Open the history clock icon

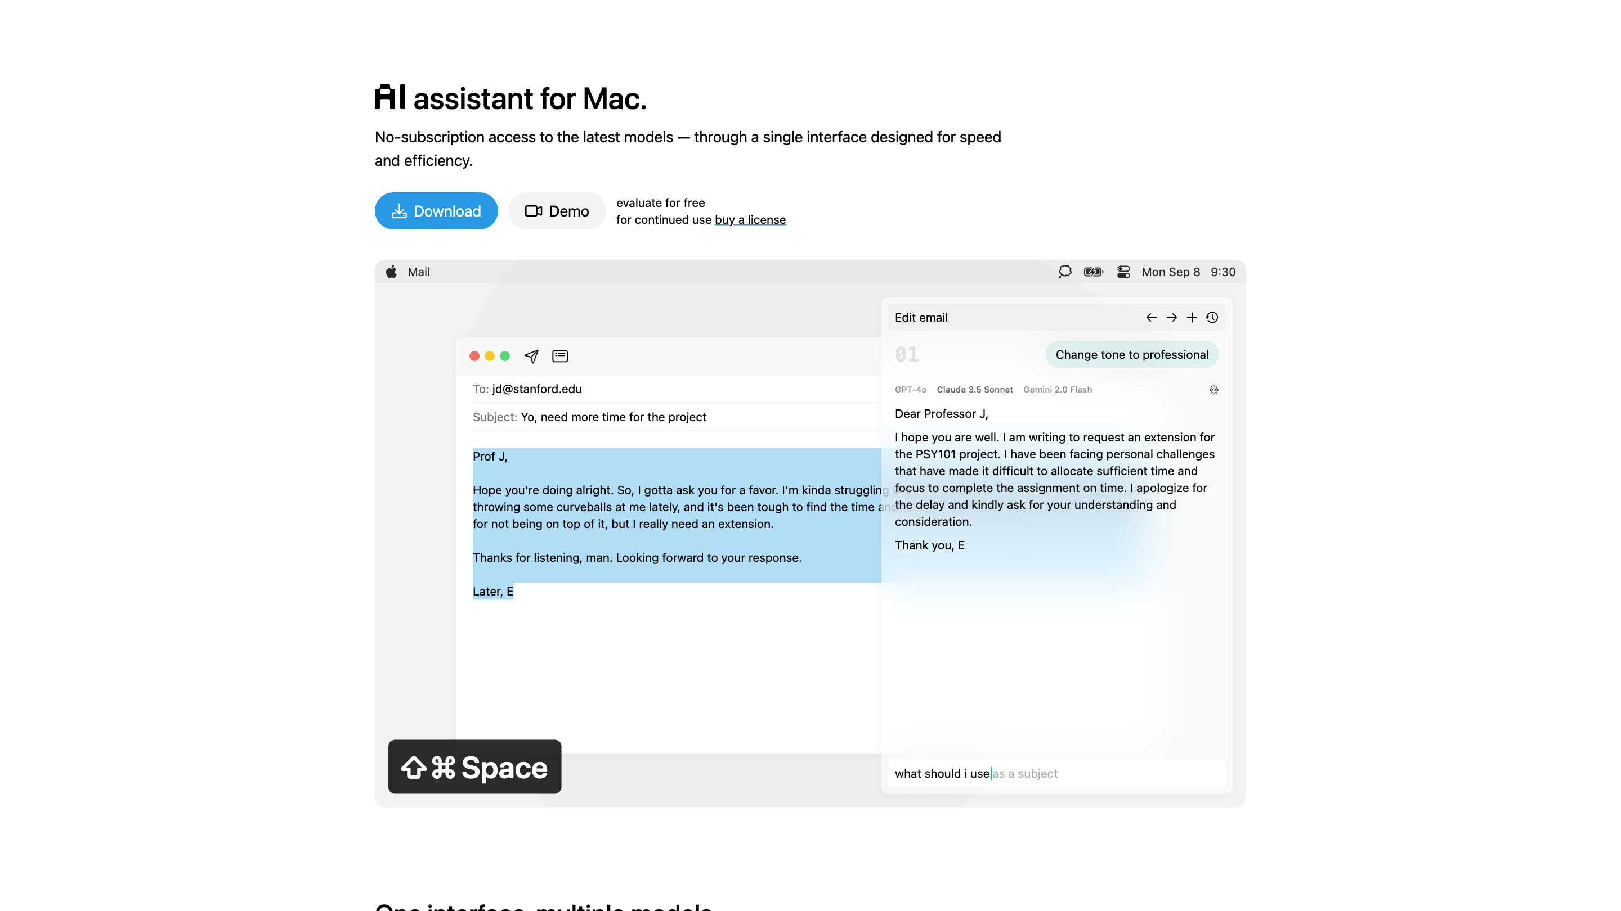[x=1212, y=318]
